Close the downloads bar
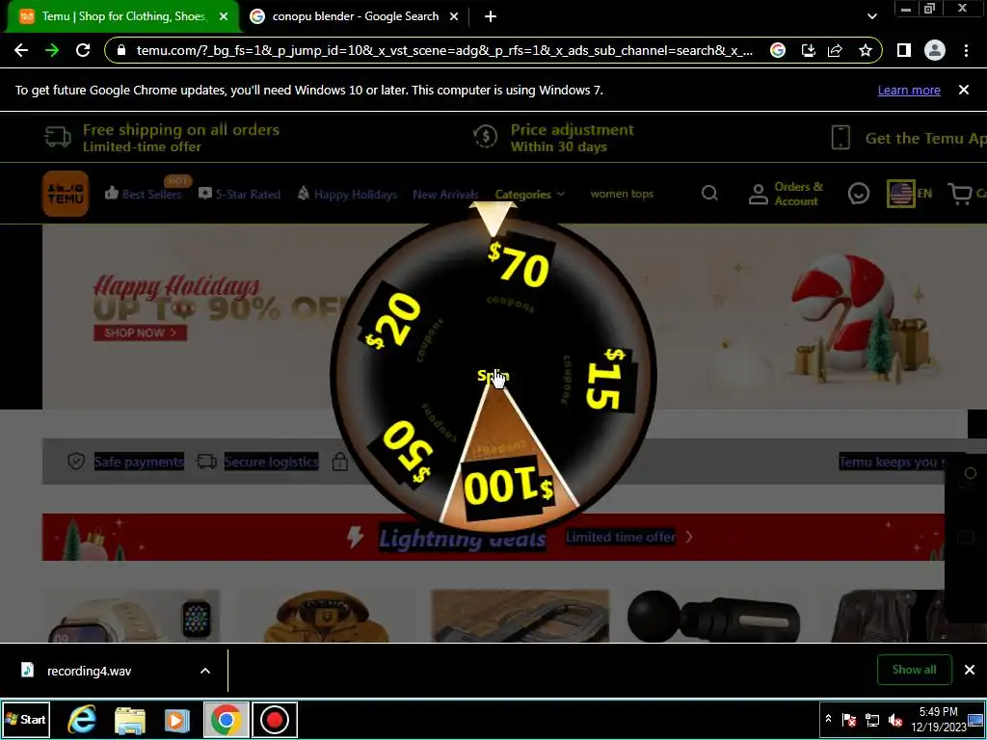This screenshot has width=987, height=740. [970, 670]
